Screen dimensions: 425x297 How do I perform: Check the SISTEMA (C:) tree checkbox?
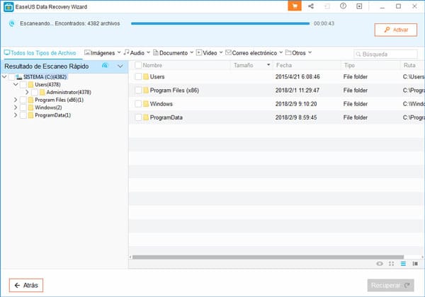tap(11, 77)
